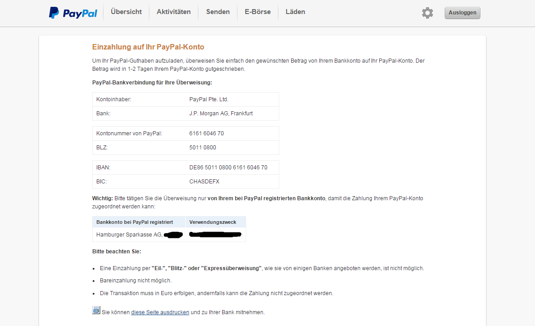Click the 'Bitte beachten Sie:' heading
Image resolution: width=535 pixels, height=326 pixels.
117,252
